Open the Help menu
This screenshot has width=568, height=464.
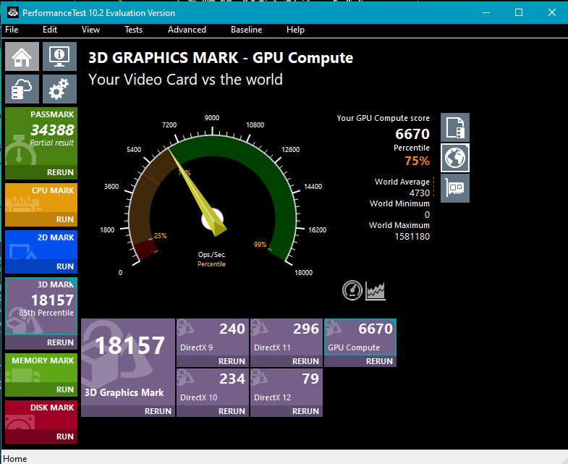tap(295, 30)
